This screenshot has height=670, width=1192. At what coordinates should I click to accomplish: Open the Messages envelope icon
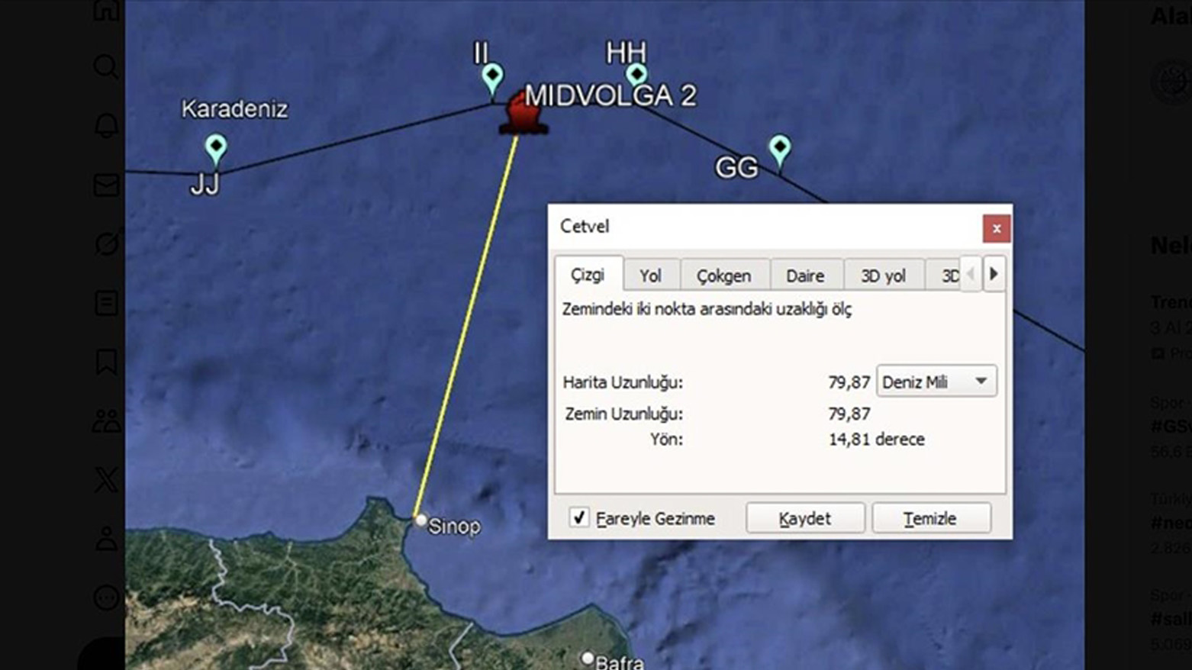(x=107, y=185)
